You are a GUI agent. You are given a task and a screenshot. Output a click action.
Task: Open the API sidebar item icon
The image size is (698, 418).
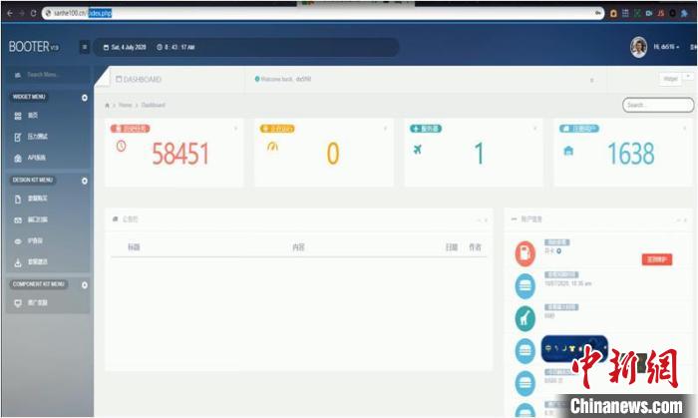(18, 158)
